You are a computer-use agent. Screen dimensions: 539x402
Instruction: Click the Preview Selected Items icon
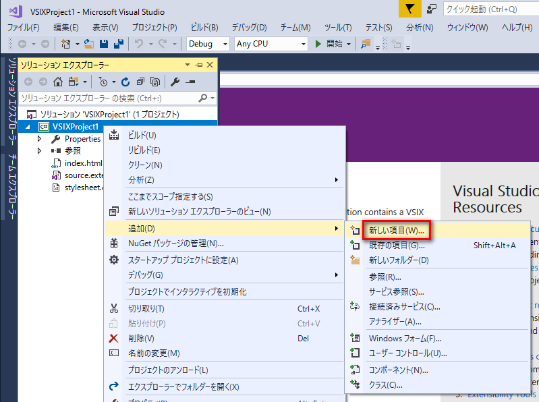click(190, 82)
